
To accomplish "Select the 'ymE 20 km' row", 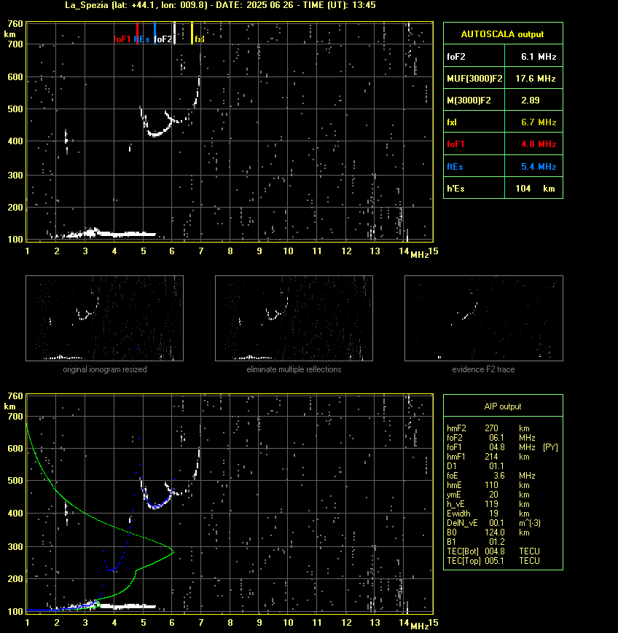I will [488, 495].
